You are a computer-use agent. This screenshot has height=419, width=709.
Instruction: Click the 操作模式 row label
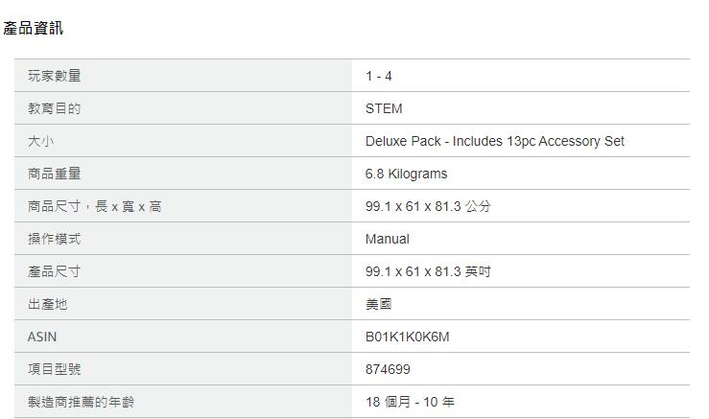[55, 239]
